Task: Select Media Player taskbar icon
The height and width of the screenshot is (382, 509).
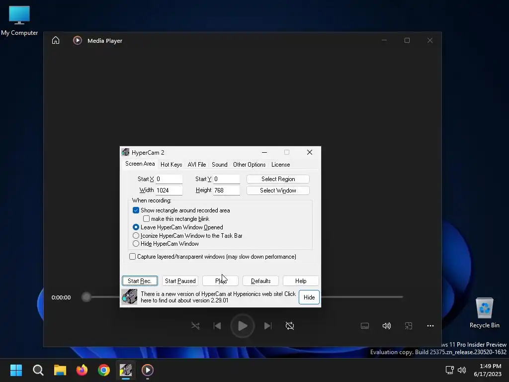Action: click(148, 370)
